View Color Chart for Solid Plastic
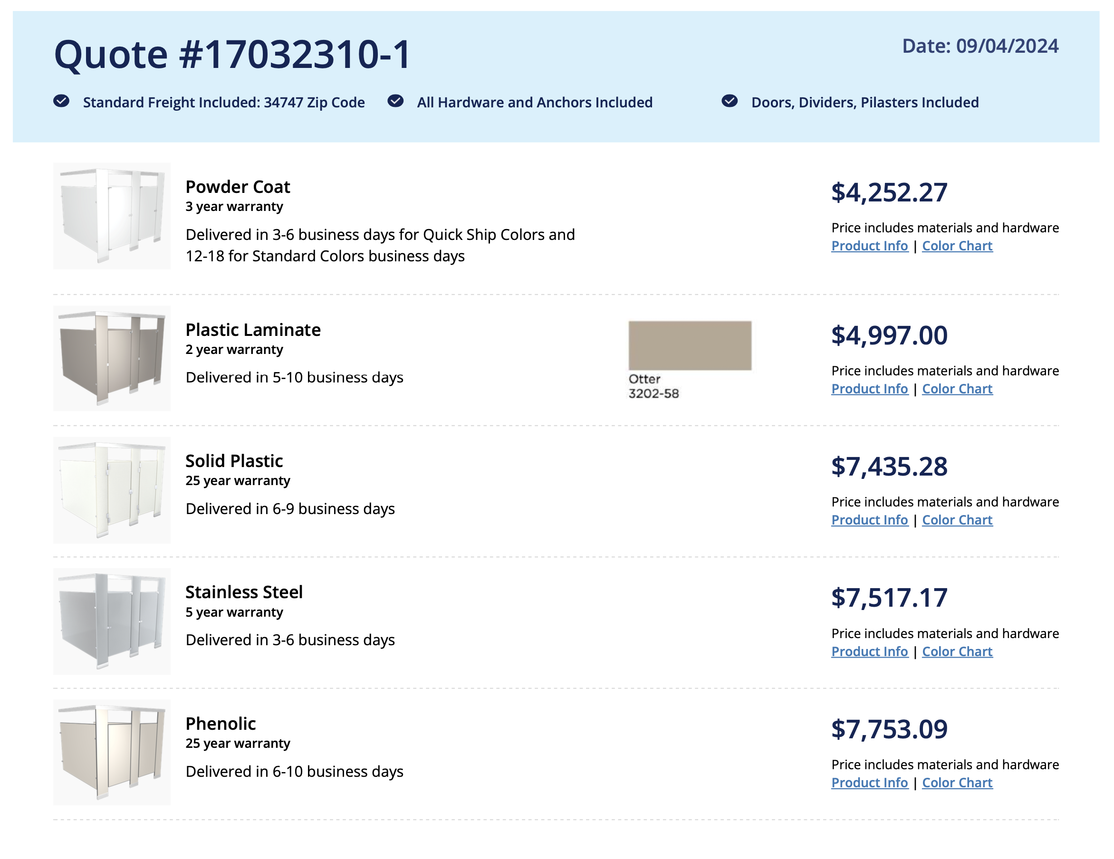The image size is (1114, 859). click(x=957, y=520)
